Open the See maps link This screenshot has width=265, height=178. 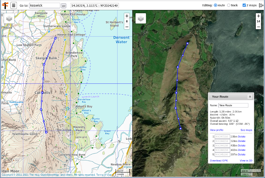pyautogui.click(x=246, y=130)
